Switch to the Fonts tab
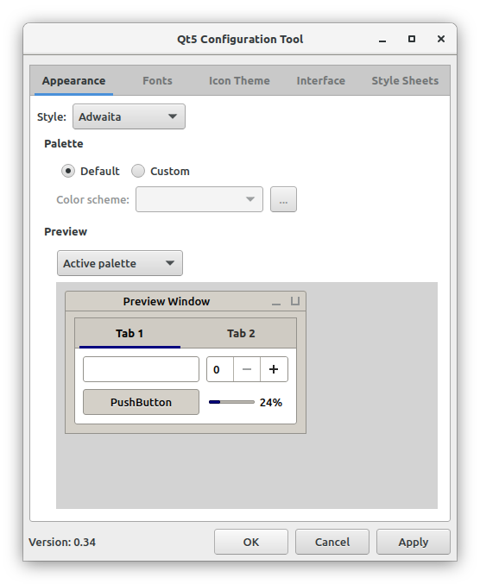The width and height of the screenshot is (480, 584). pyautogui.click(x=157, y=81)
